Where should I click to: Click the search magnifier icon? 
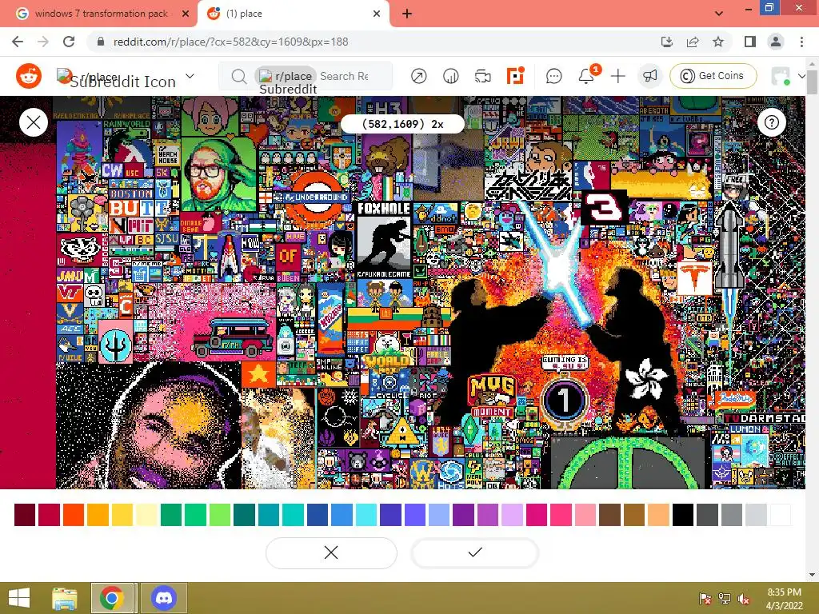pyautogui.click(x=238, y=76)
